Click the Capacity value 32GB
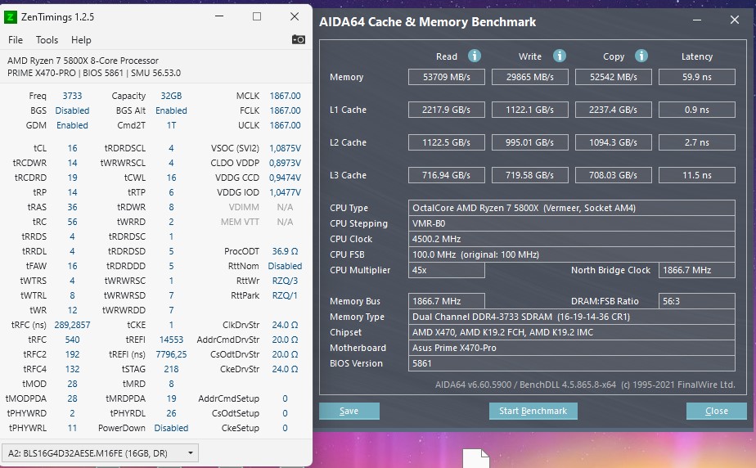 coord(171,96)
